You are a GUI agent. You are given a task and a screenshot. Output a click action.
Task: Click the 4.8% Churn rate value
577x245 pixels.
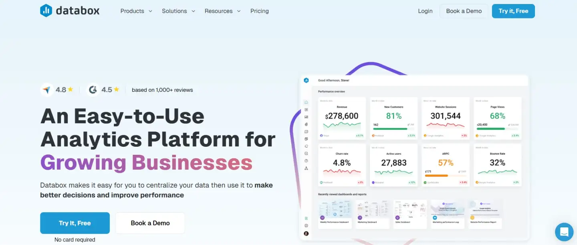pyautogui.click(x=342, y=163)
